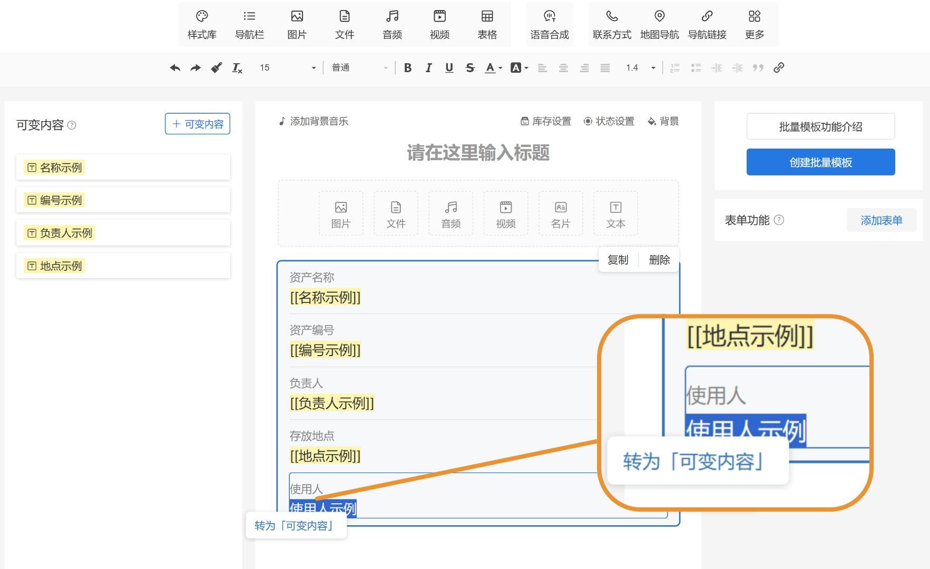Show help for 表单功能

tap(779, 220)
